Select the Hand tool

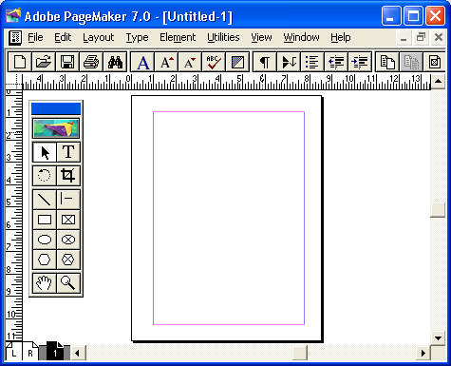click(45, 282)
